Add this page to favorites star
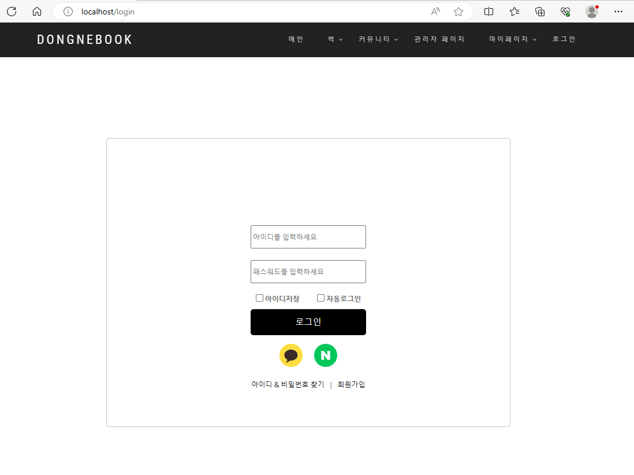The height and width of the screenshot is (475, 634). (458, 12)
